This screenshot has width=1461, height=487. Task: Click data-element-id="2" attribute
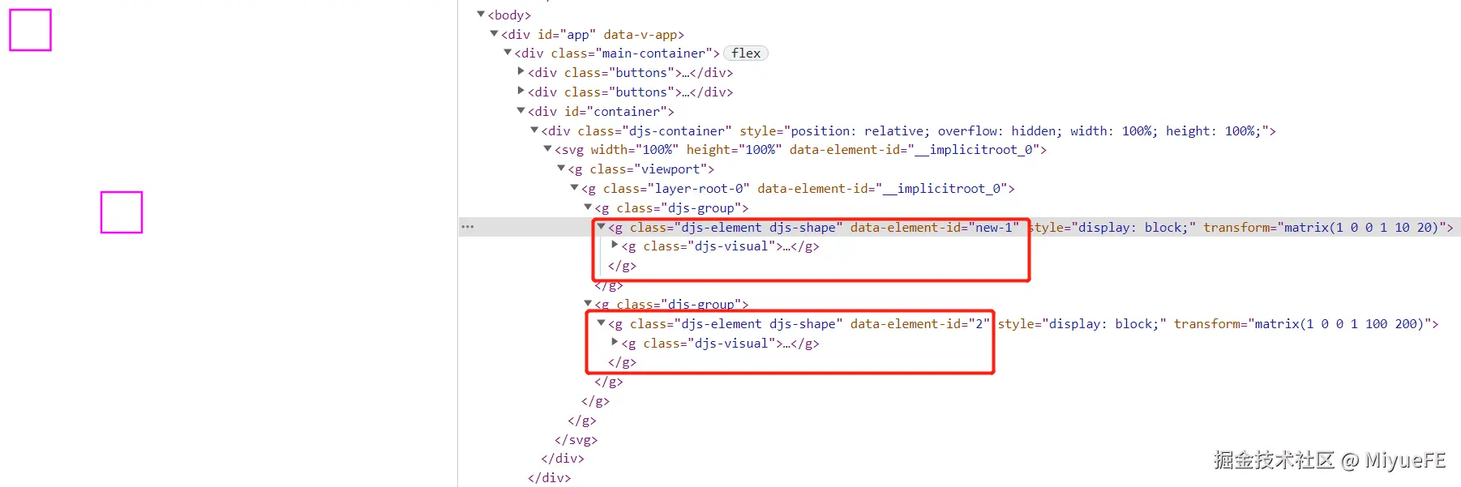(x=919, y=324)
